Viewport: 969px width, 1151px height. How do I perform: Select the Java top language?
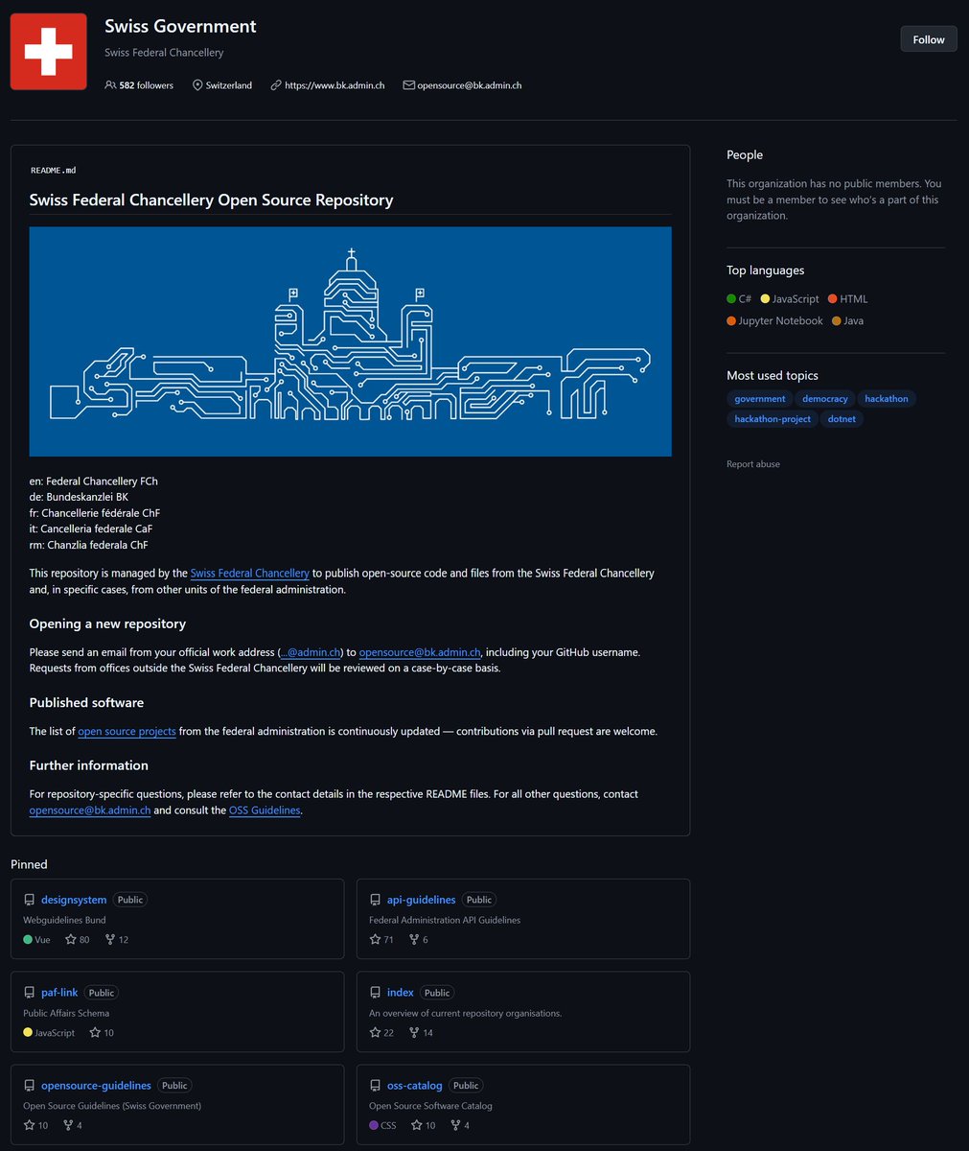847,321
